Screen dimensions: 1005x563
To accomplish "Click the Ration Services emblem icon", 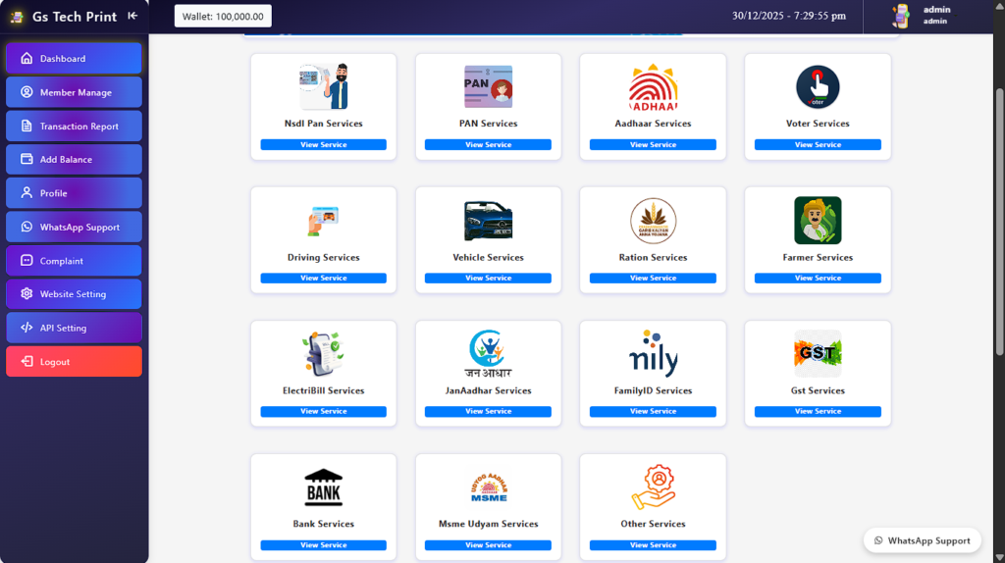I will tap(653, 221).
